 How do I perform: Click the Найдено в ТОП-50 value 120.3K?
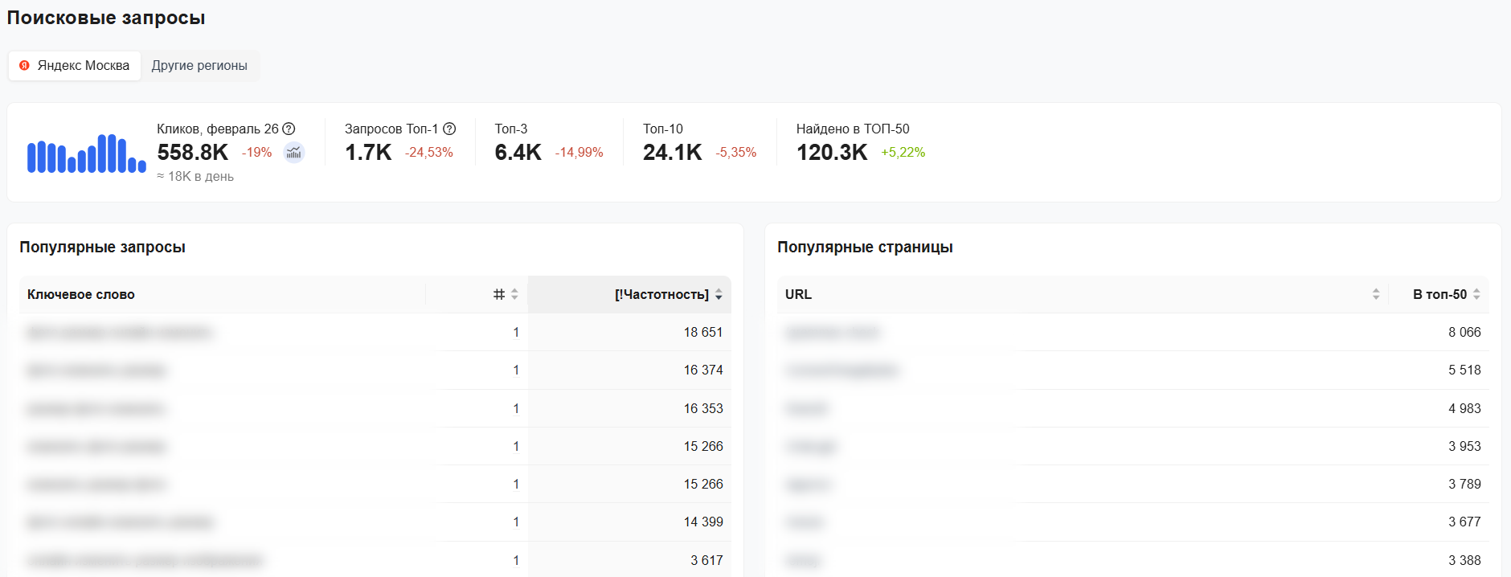pos(832,153)
